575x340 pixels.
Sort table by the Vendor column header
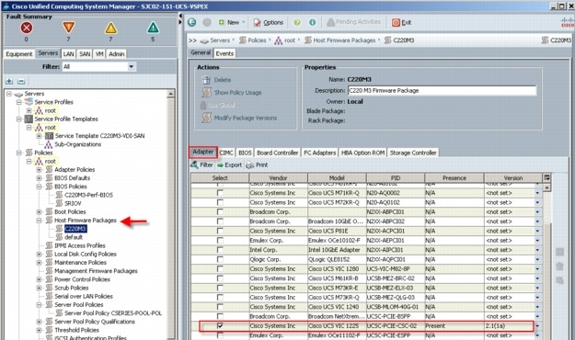pyautogui.click(x=278, y=177)
